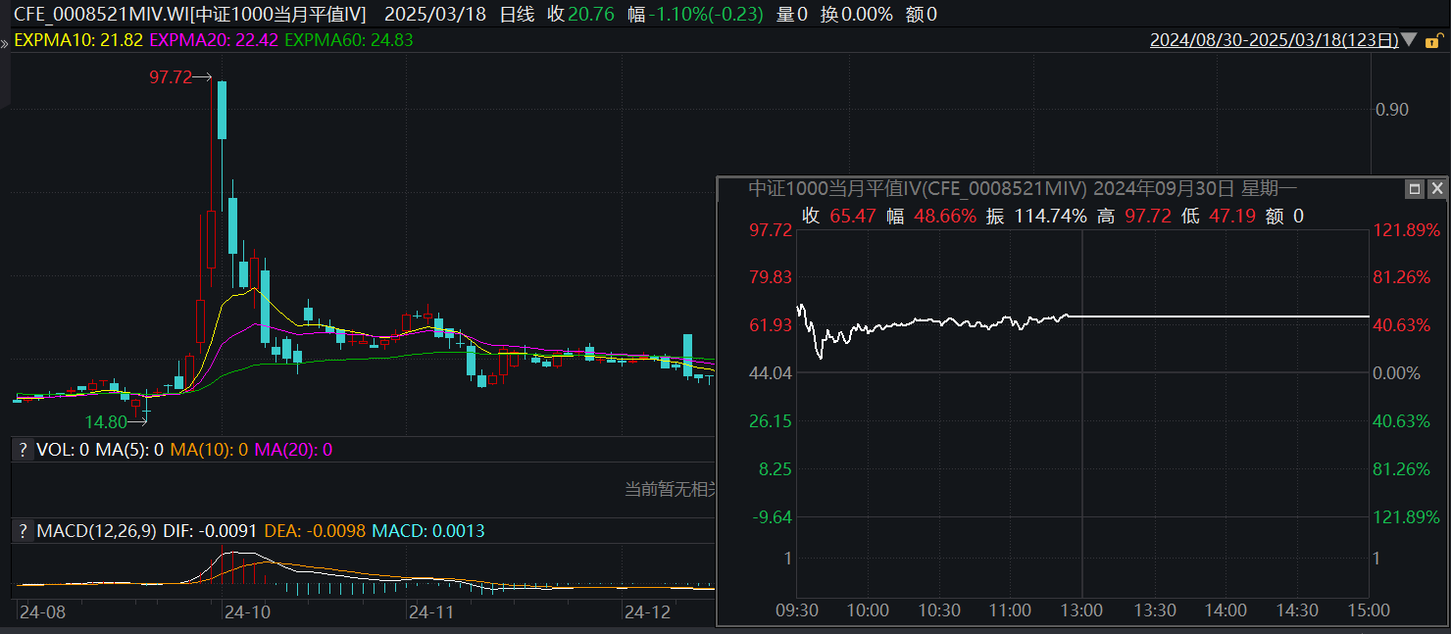Click the 26.15 popup price axis label
This screenshot has height=634, width=1451.
[x=770, y=421]
